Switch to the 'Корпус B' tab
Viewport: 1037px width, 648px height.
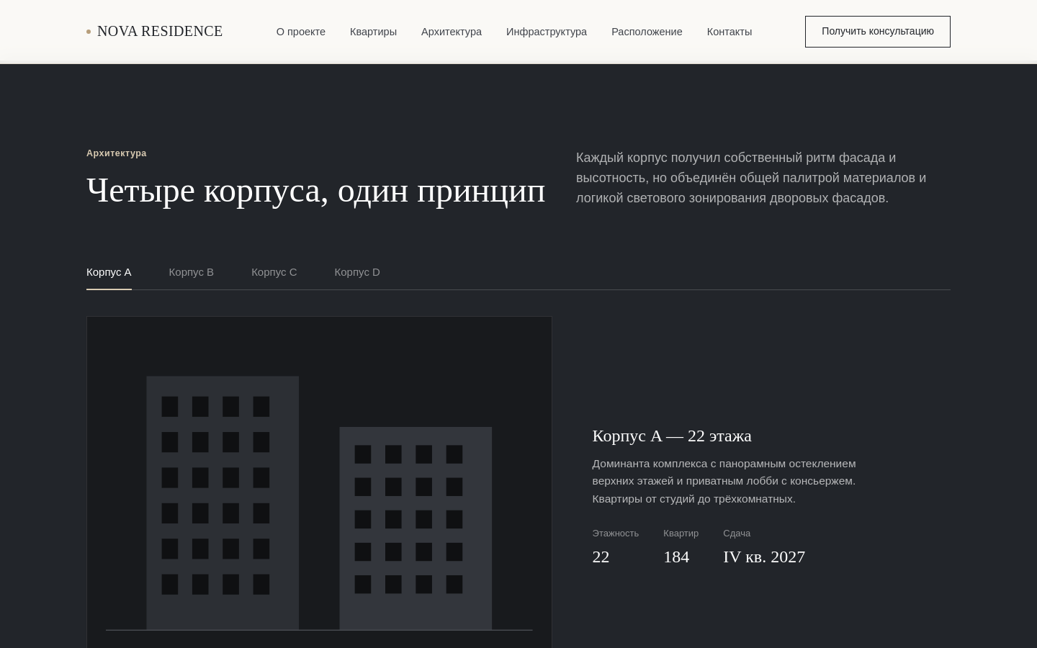click(x=192, y=272)
